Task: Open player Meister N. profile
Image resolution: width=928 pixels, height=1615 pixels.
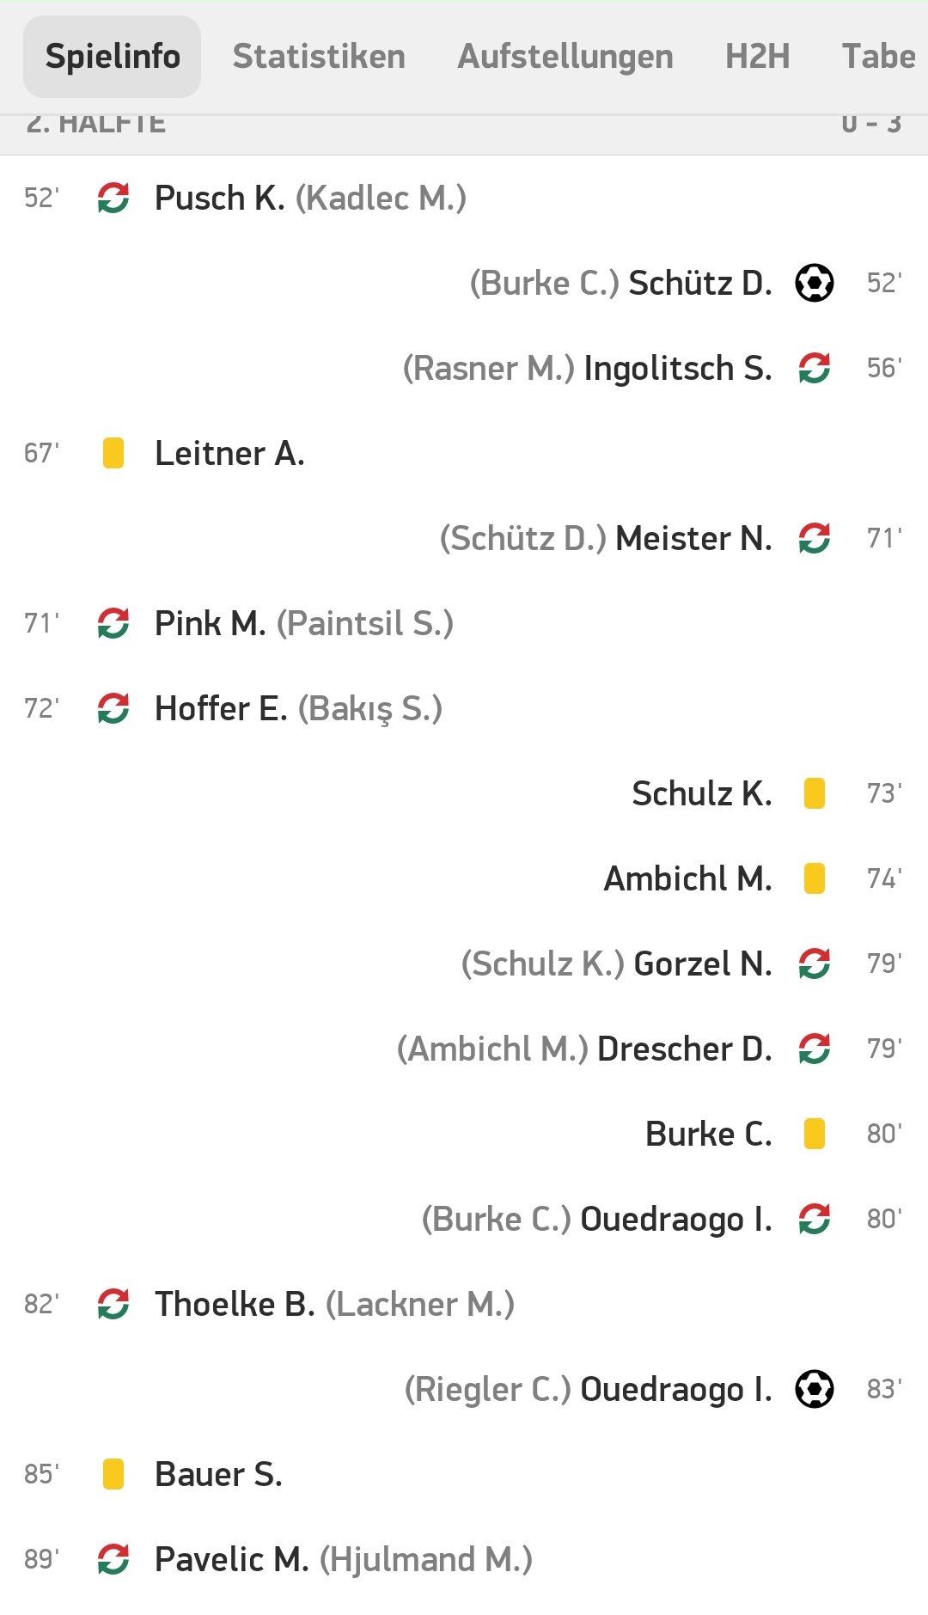Action: 693,538
